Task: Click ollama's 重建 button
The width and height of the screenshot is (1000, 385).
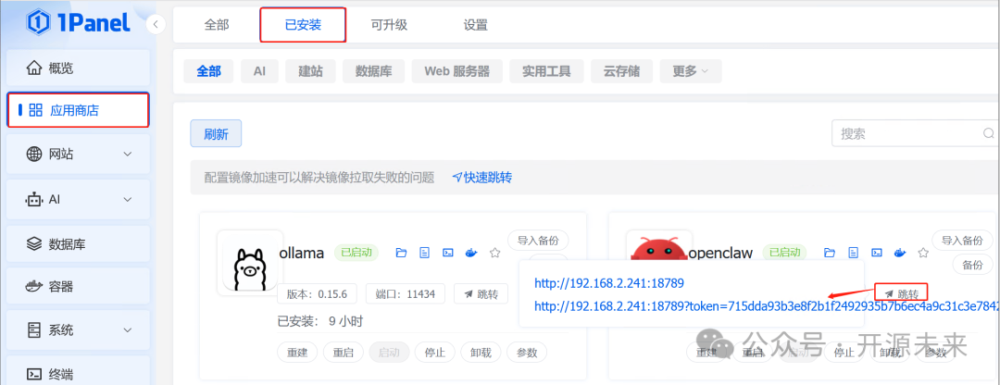Action: [297, 353]
